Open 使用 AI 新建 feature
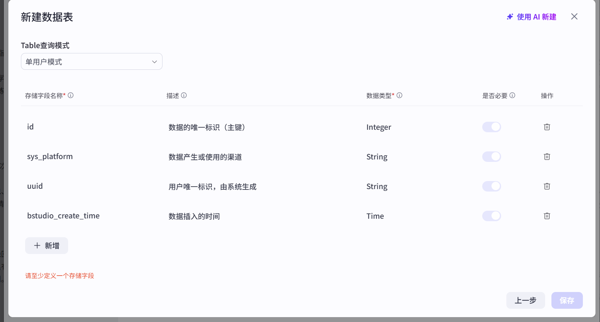Image resolution: width=600 pixels, height=322 pixels. [536, 17]
